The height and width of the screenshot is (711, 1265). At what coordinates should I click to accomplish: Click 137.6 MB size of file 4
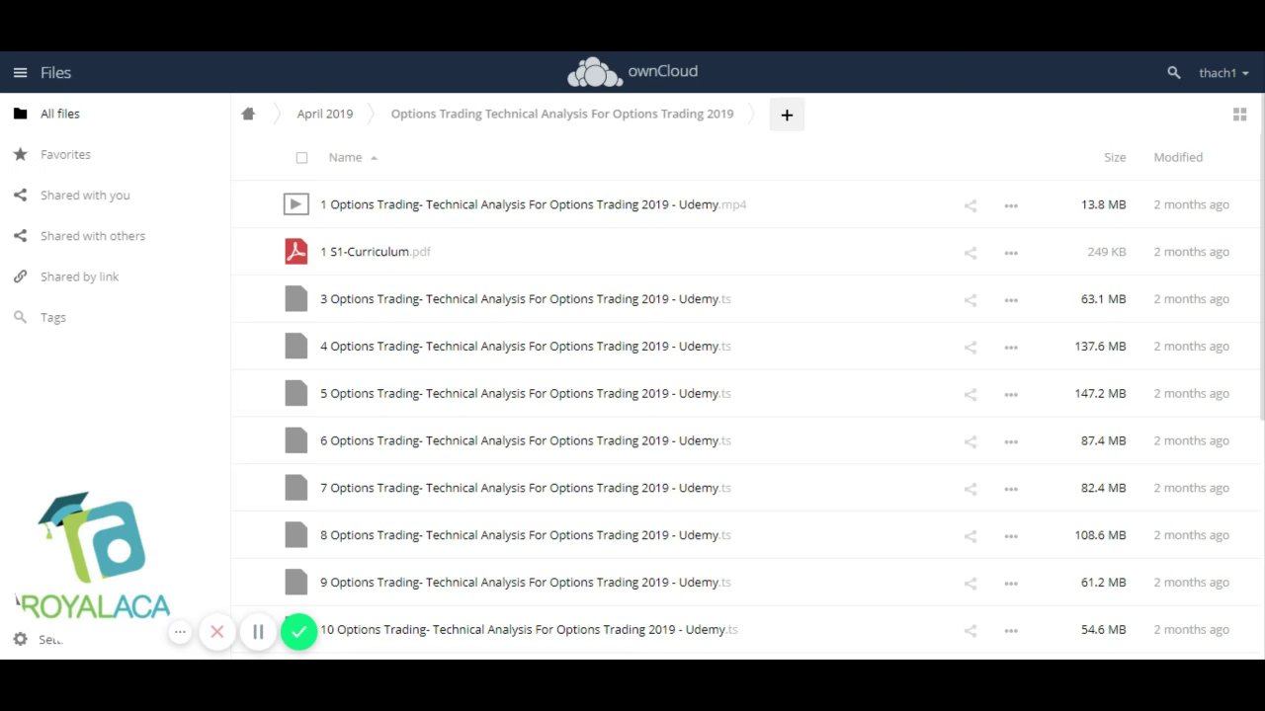[x=1100, y=347]
